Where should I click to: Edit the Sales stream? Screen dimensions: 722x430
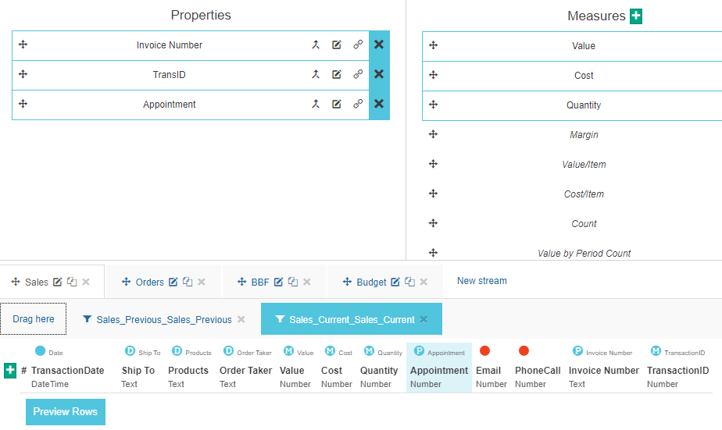pos(57,283)
